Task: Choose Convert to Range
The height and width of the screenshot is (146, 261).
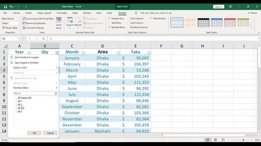Action: pos(33,28)
